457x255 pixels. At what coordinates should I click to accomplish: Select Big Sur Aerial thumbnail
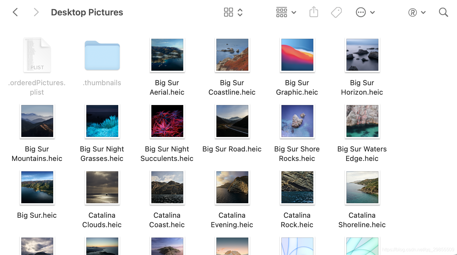167,55
